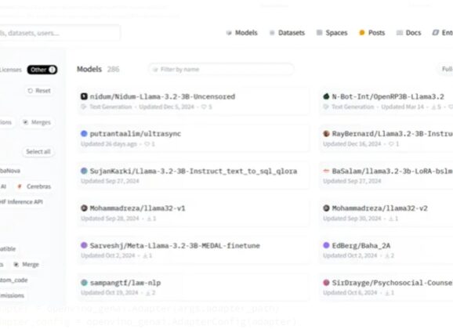Open the Datasets nav link
Viewport: 453px width, 329px height.
[x=287, y=33]
